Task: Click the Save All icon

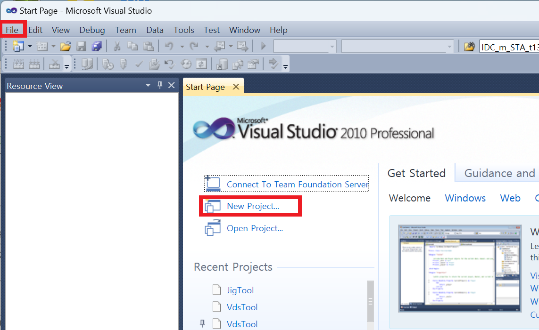Action: (x=97, y=46)
